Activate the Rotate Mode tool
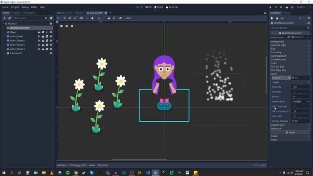The image size is (313, 176). tap(70, 18)
